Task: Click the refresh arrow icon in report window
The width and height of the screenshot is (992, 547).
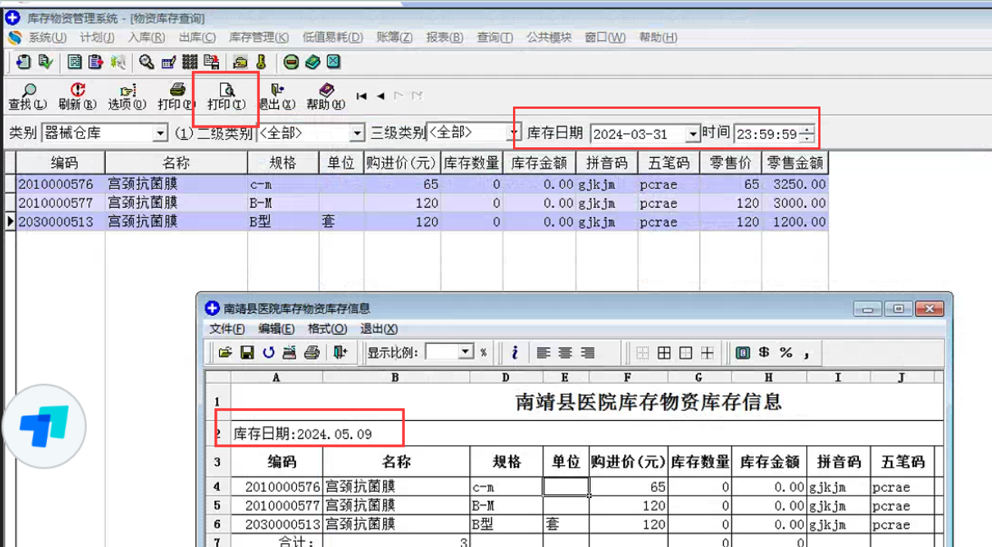Action: tap(268, 352)
